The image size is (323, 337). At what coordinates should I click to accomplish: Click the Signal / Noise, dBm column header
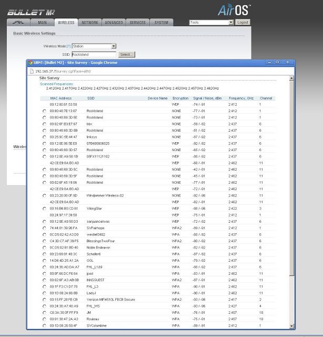pyautogui.click(x=207, y=98)
